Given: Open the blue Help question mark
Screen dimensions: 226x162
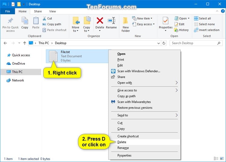Looking at the screenshot, I should pos(223,11).
